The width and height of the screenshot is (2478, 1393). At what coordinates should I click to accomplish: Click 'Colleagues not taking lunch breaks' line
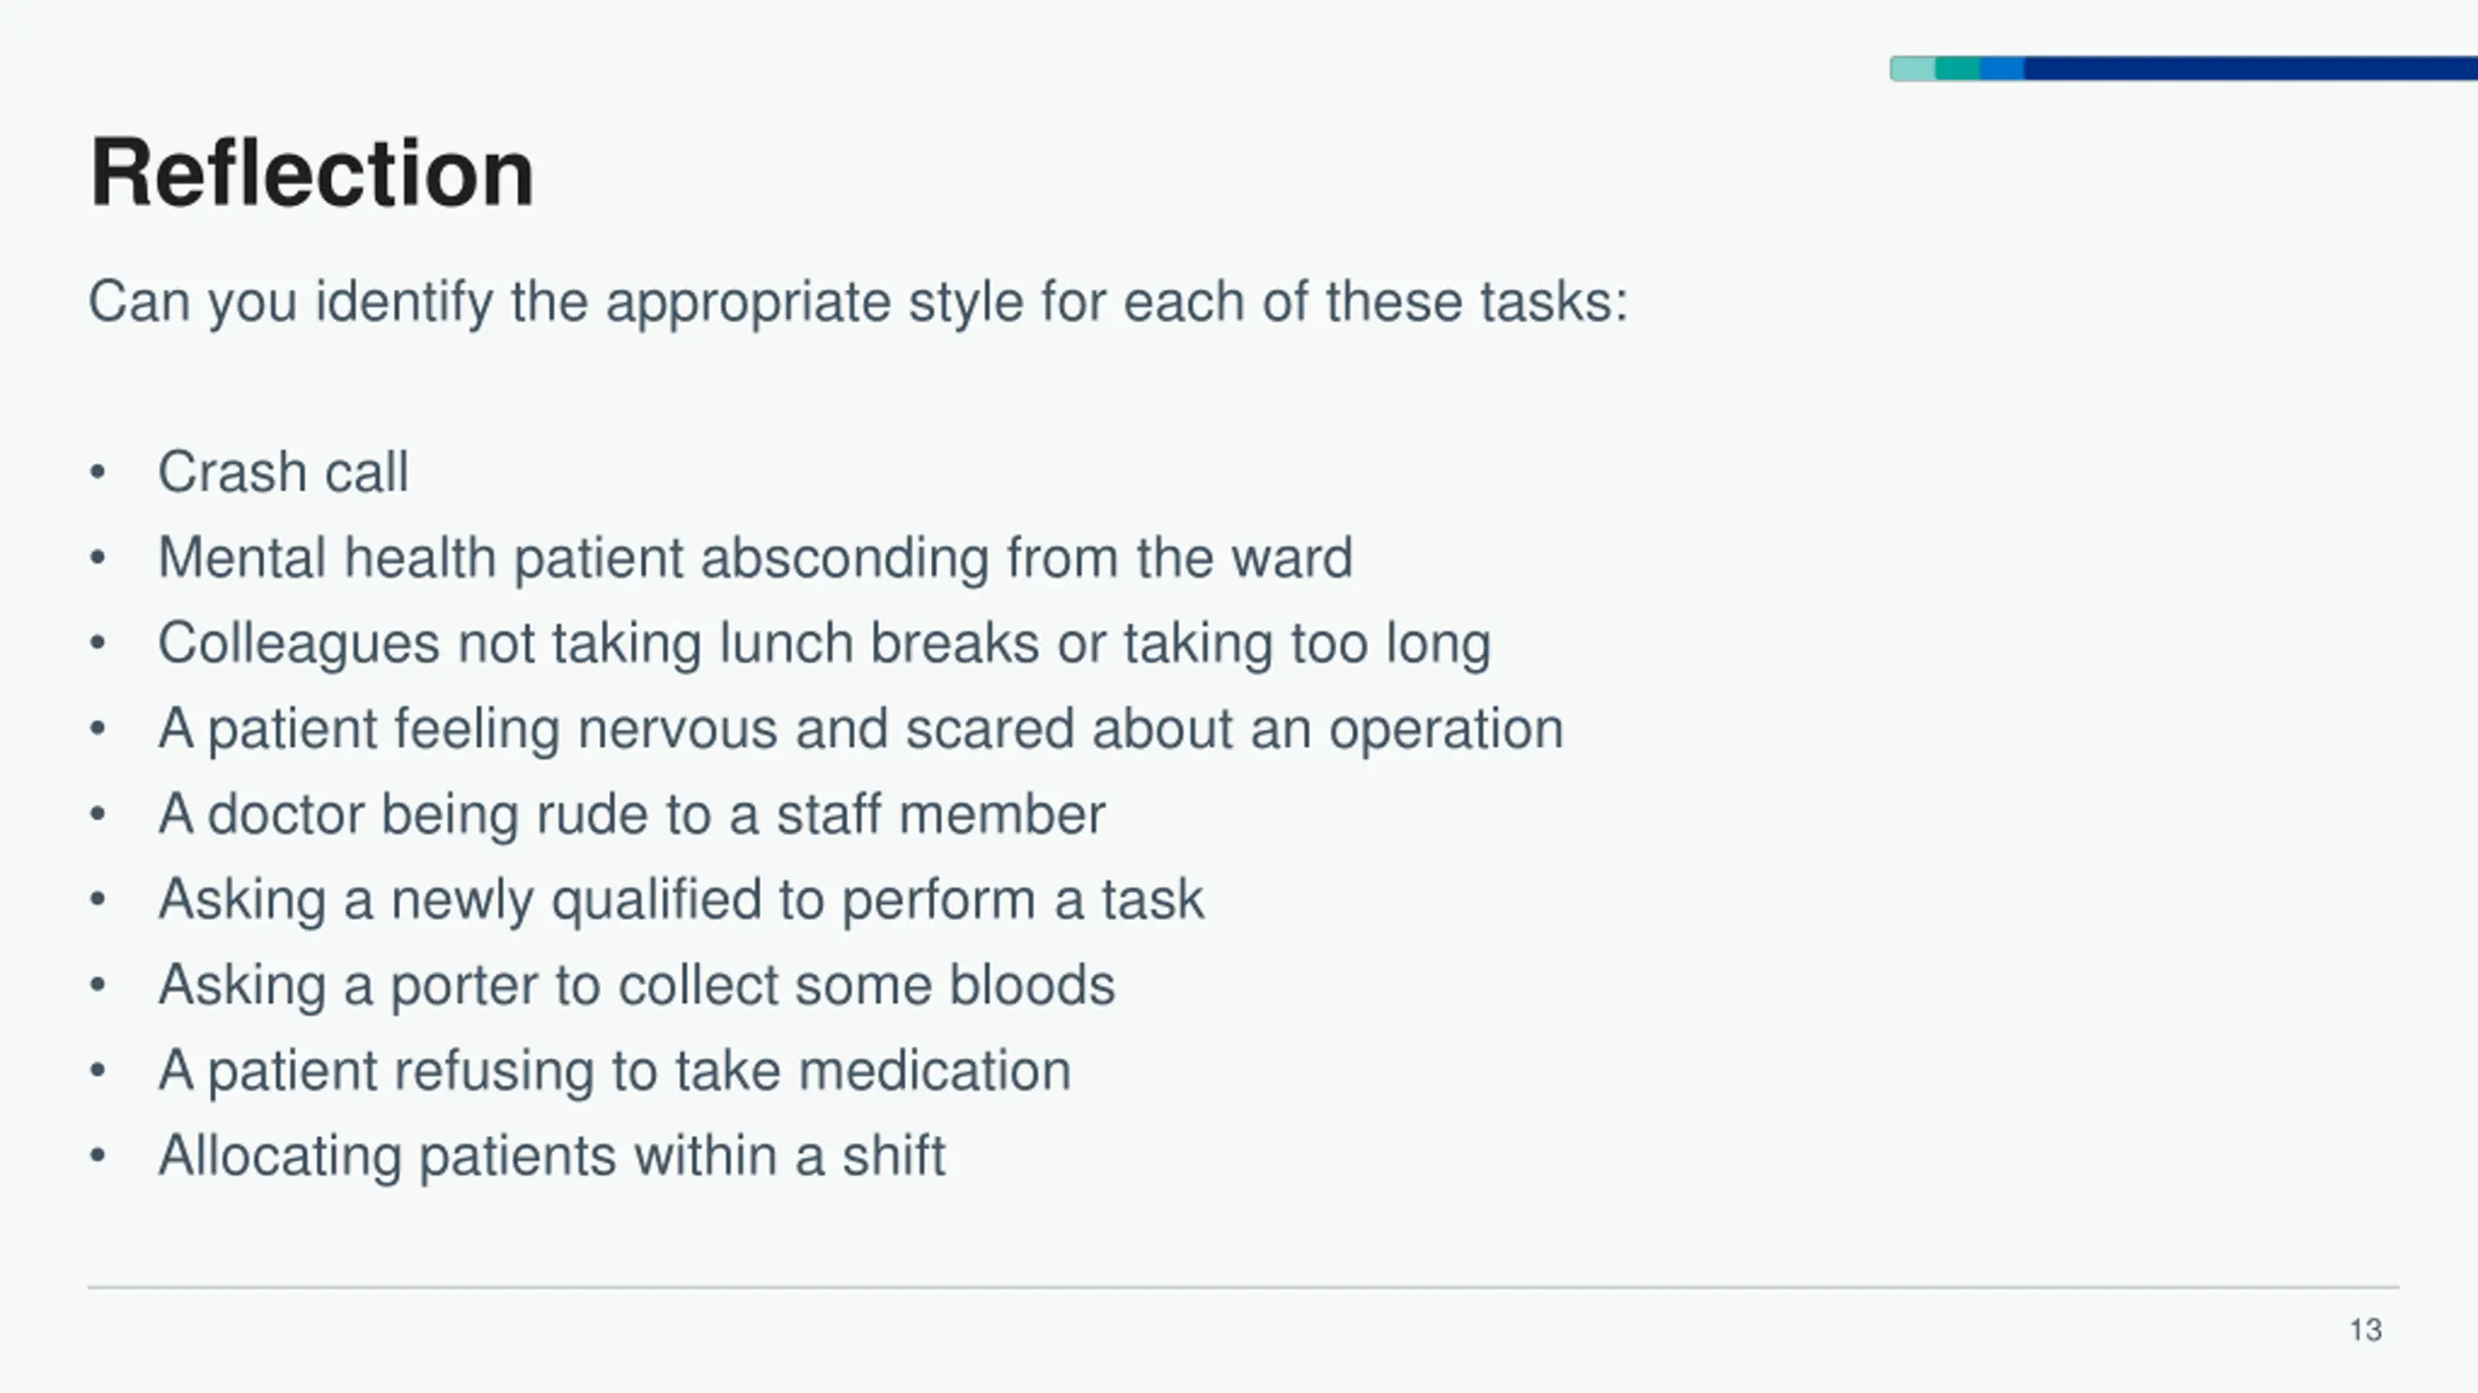825,643
